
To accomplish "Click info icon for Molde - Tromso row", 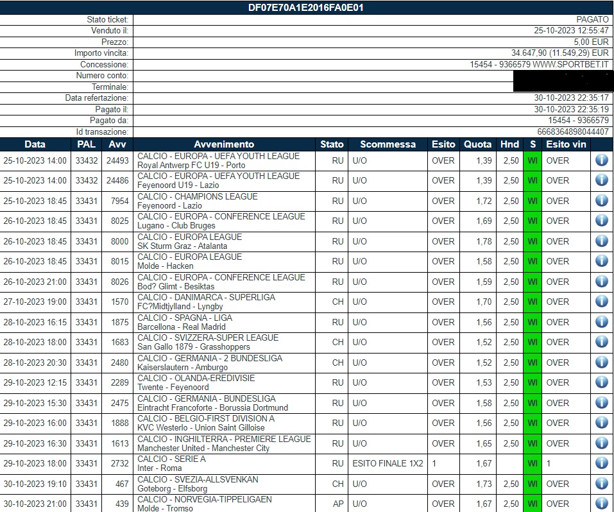I will tap(601, 504).
